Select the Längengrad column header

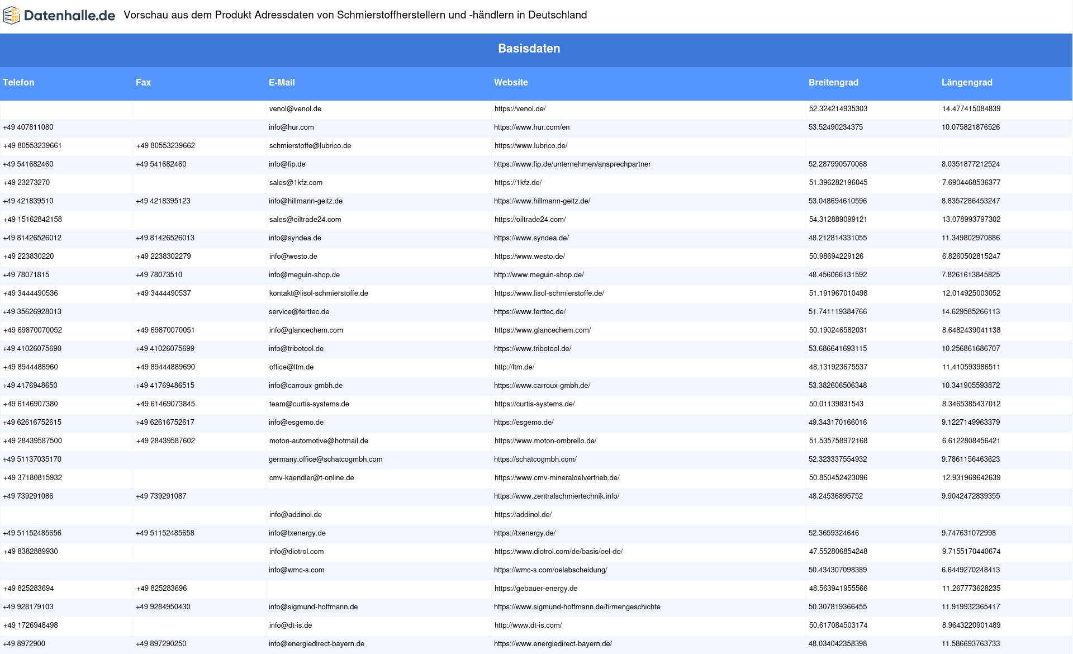click(967, 82)
